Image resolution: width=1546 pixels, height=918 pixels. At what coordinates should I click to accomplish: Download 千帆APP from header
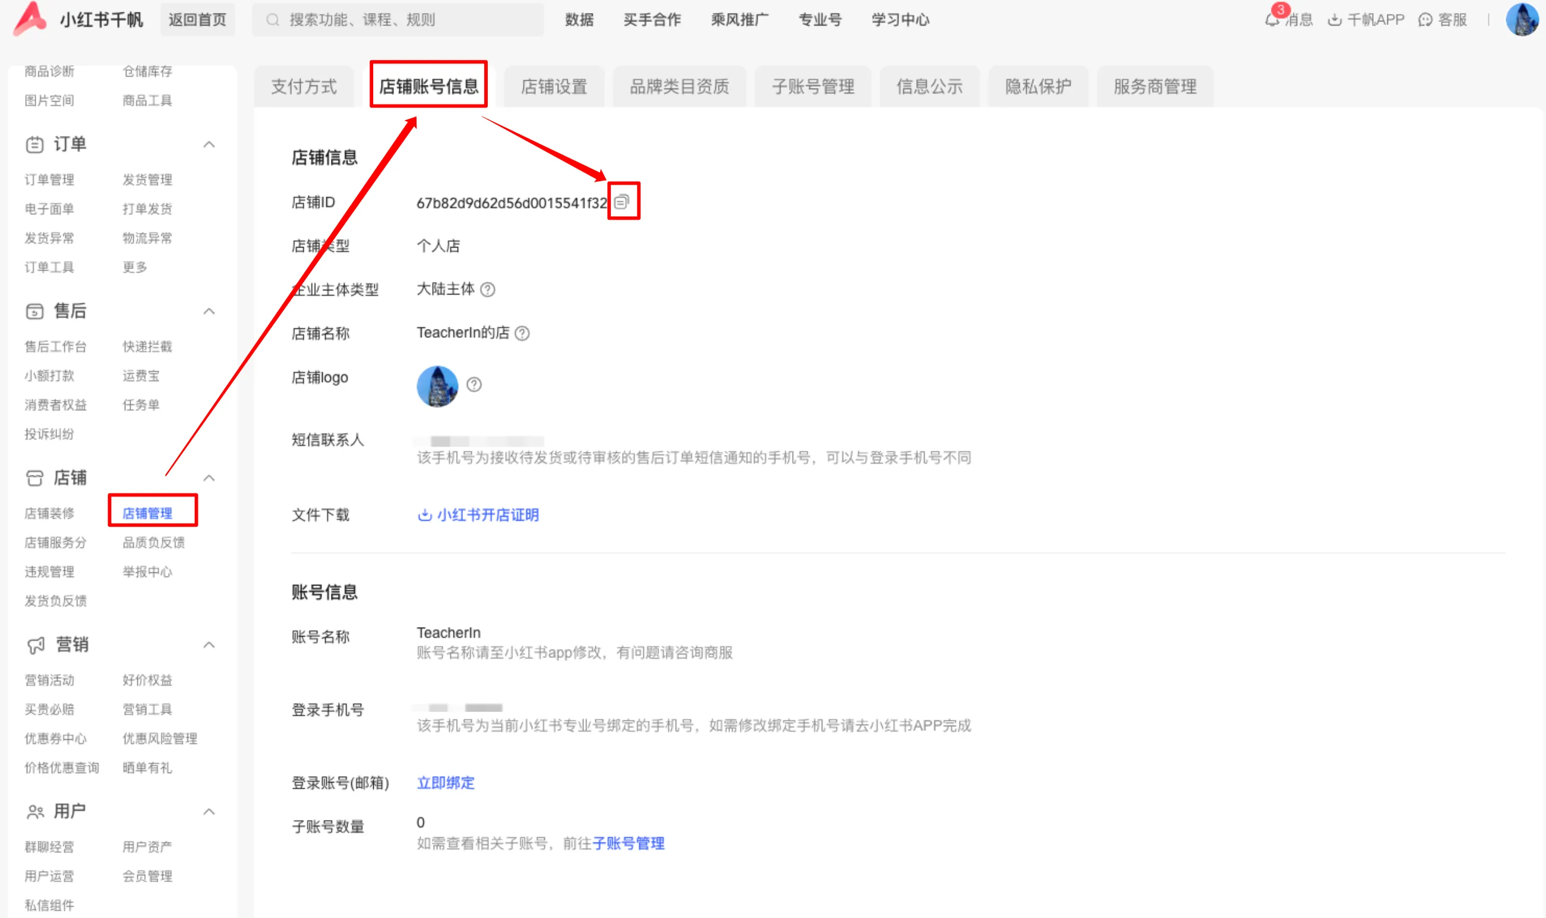[x=1366, y=20]
